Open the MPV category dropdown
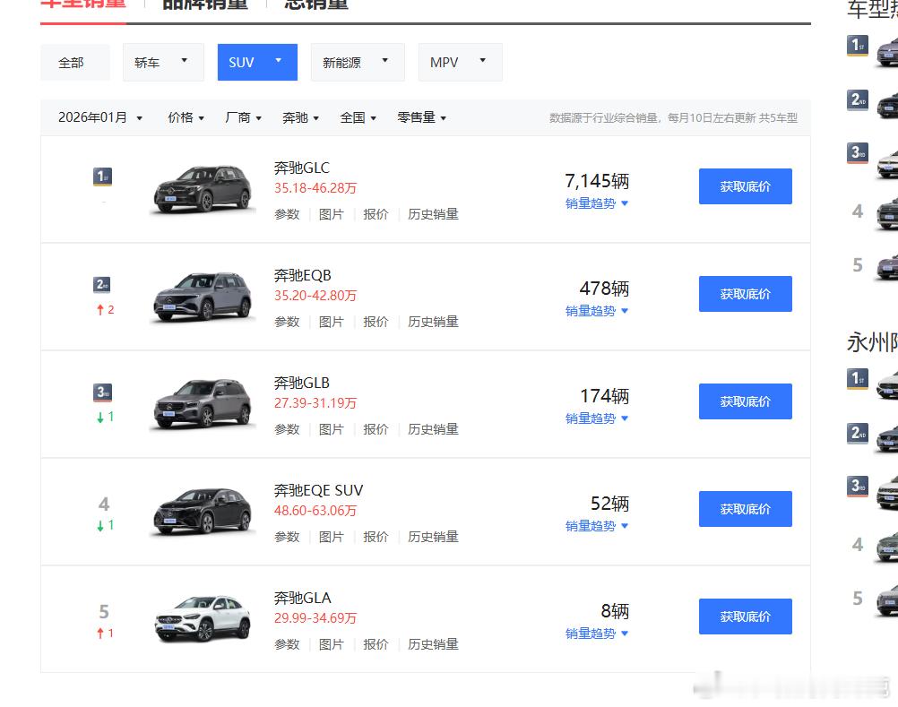This screenshot has width=898, height=707. pyautogui.click(x=460, y=63)
